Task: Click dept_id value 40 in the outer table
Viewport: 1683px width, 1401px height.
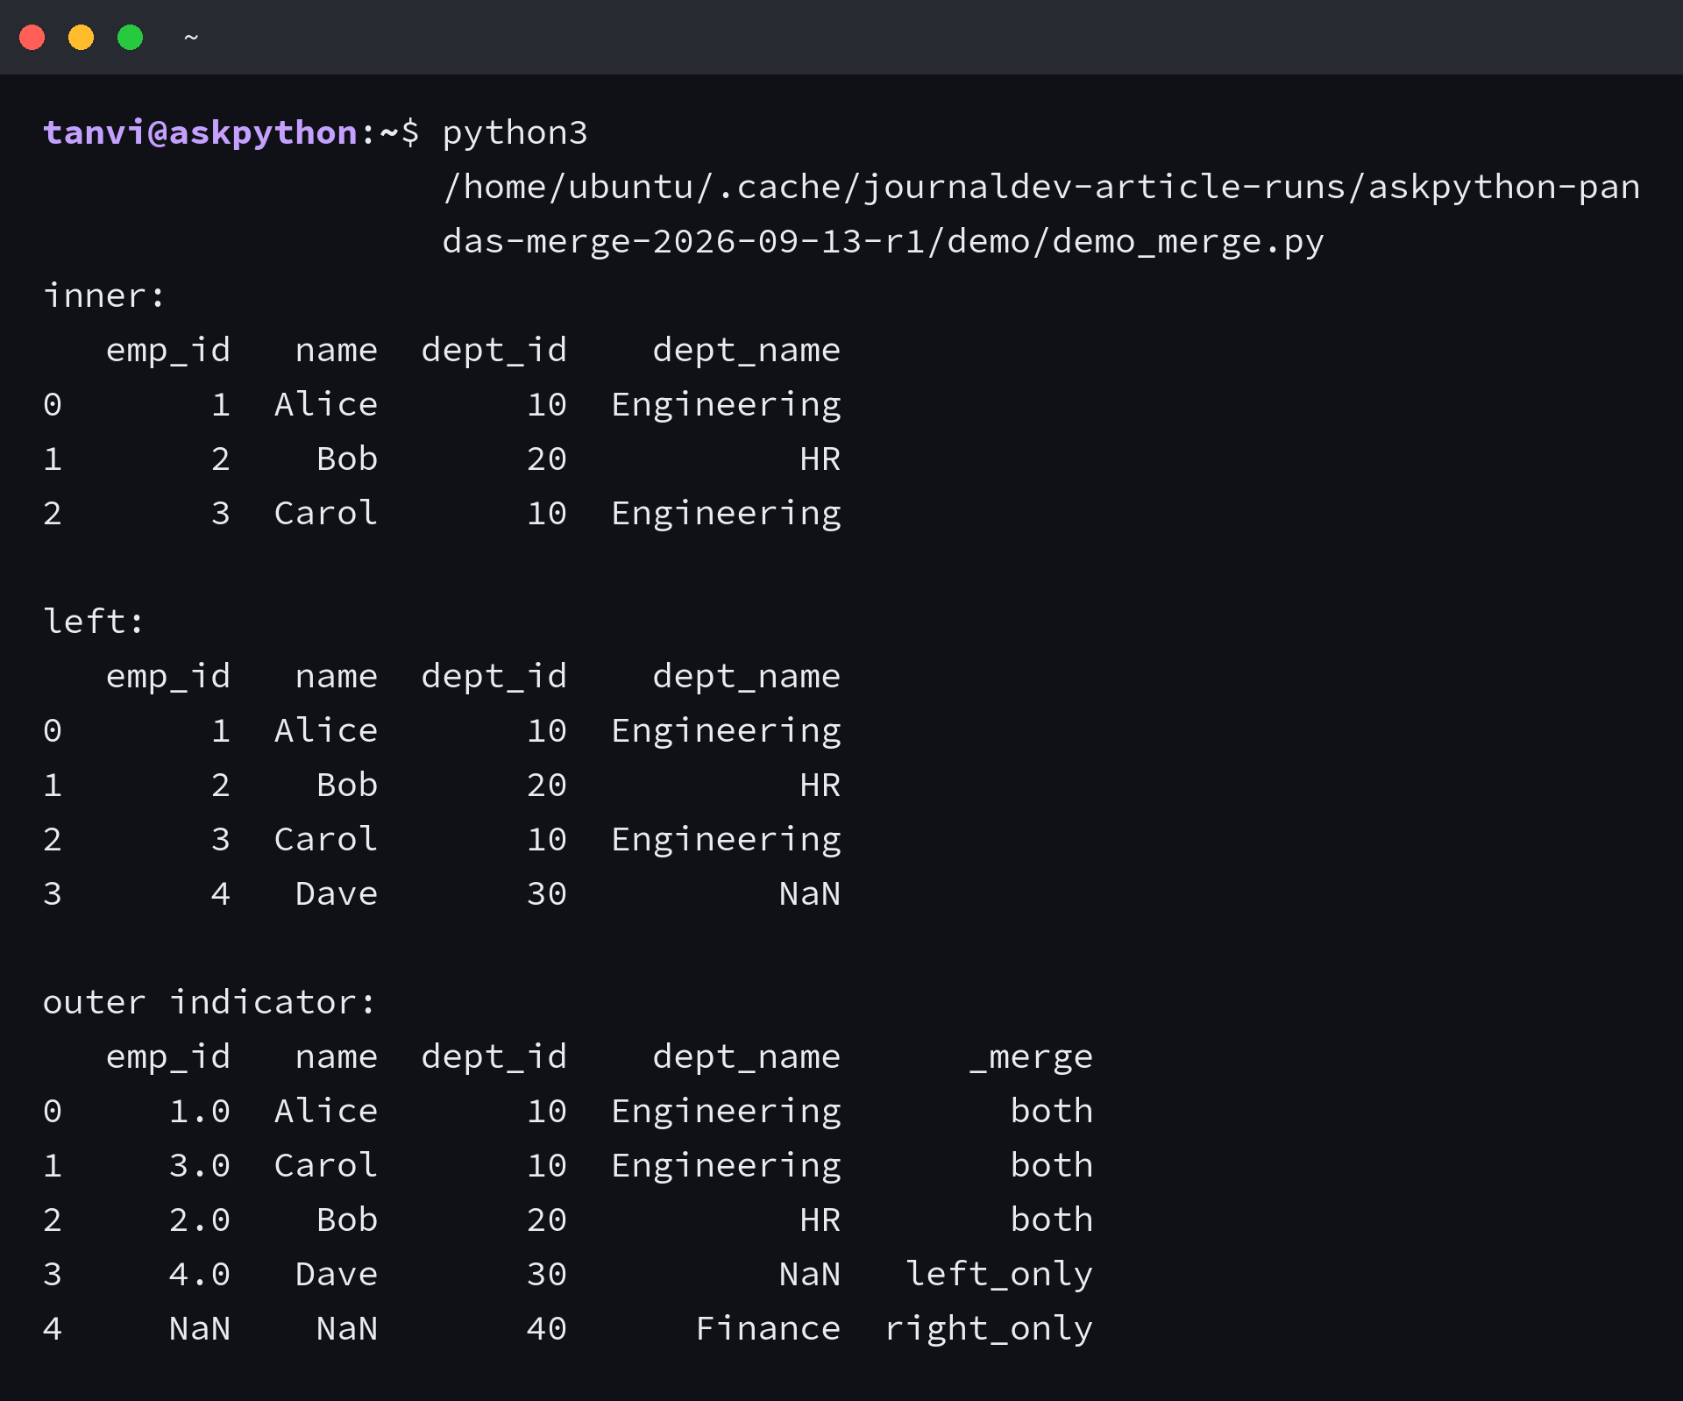Action: pyautogui.click(x=547, y=1328)
